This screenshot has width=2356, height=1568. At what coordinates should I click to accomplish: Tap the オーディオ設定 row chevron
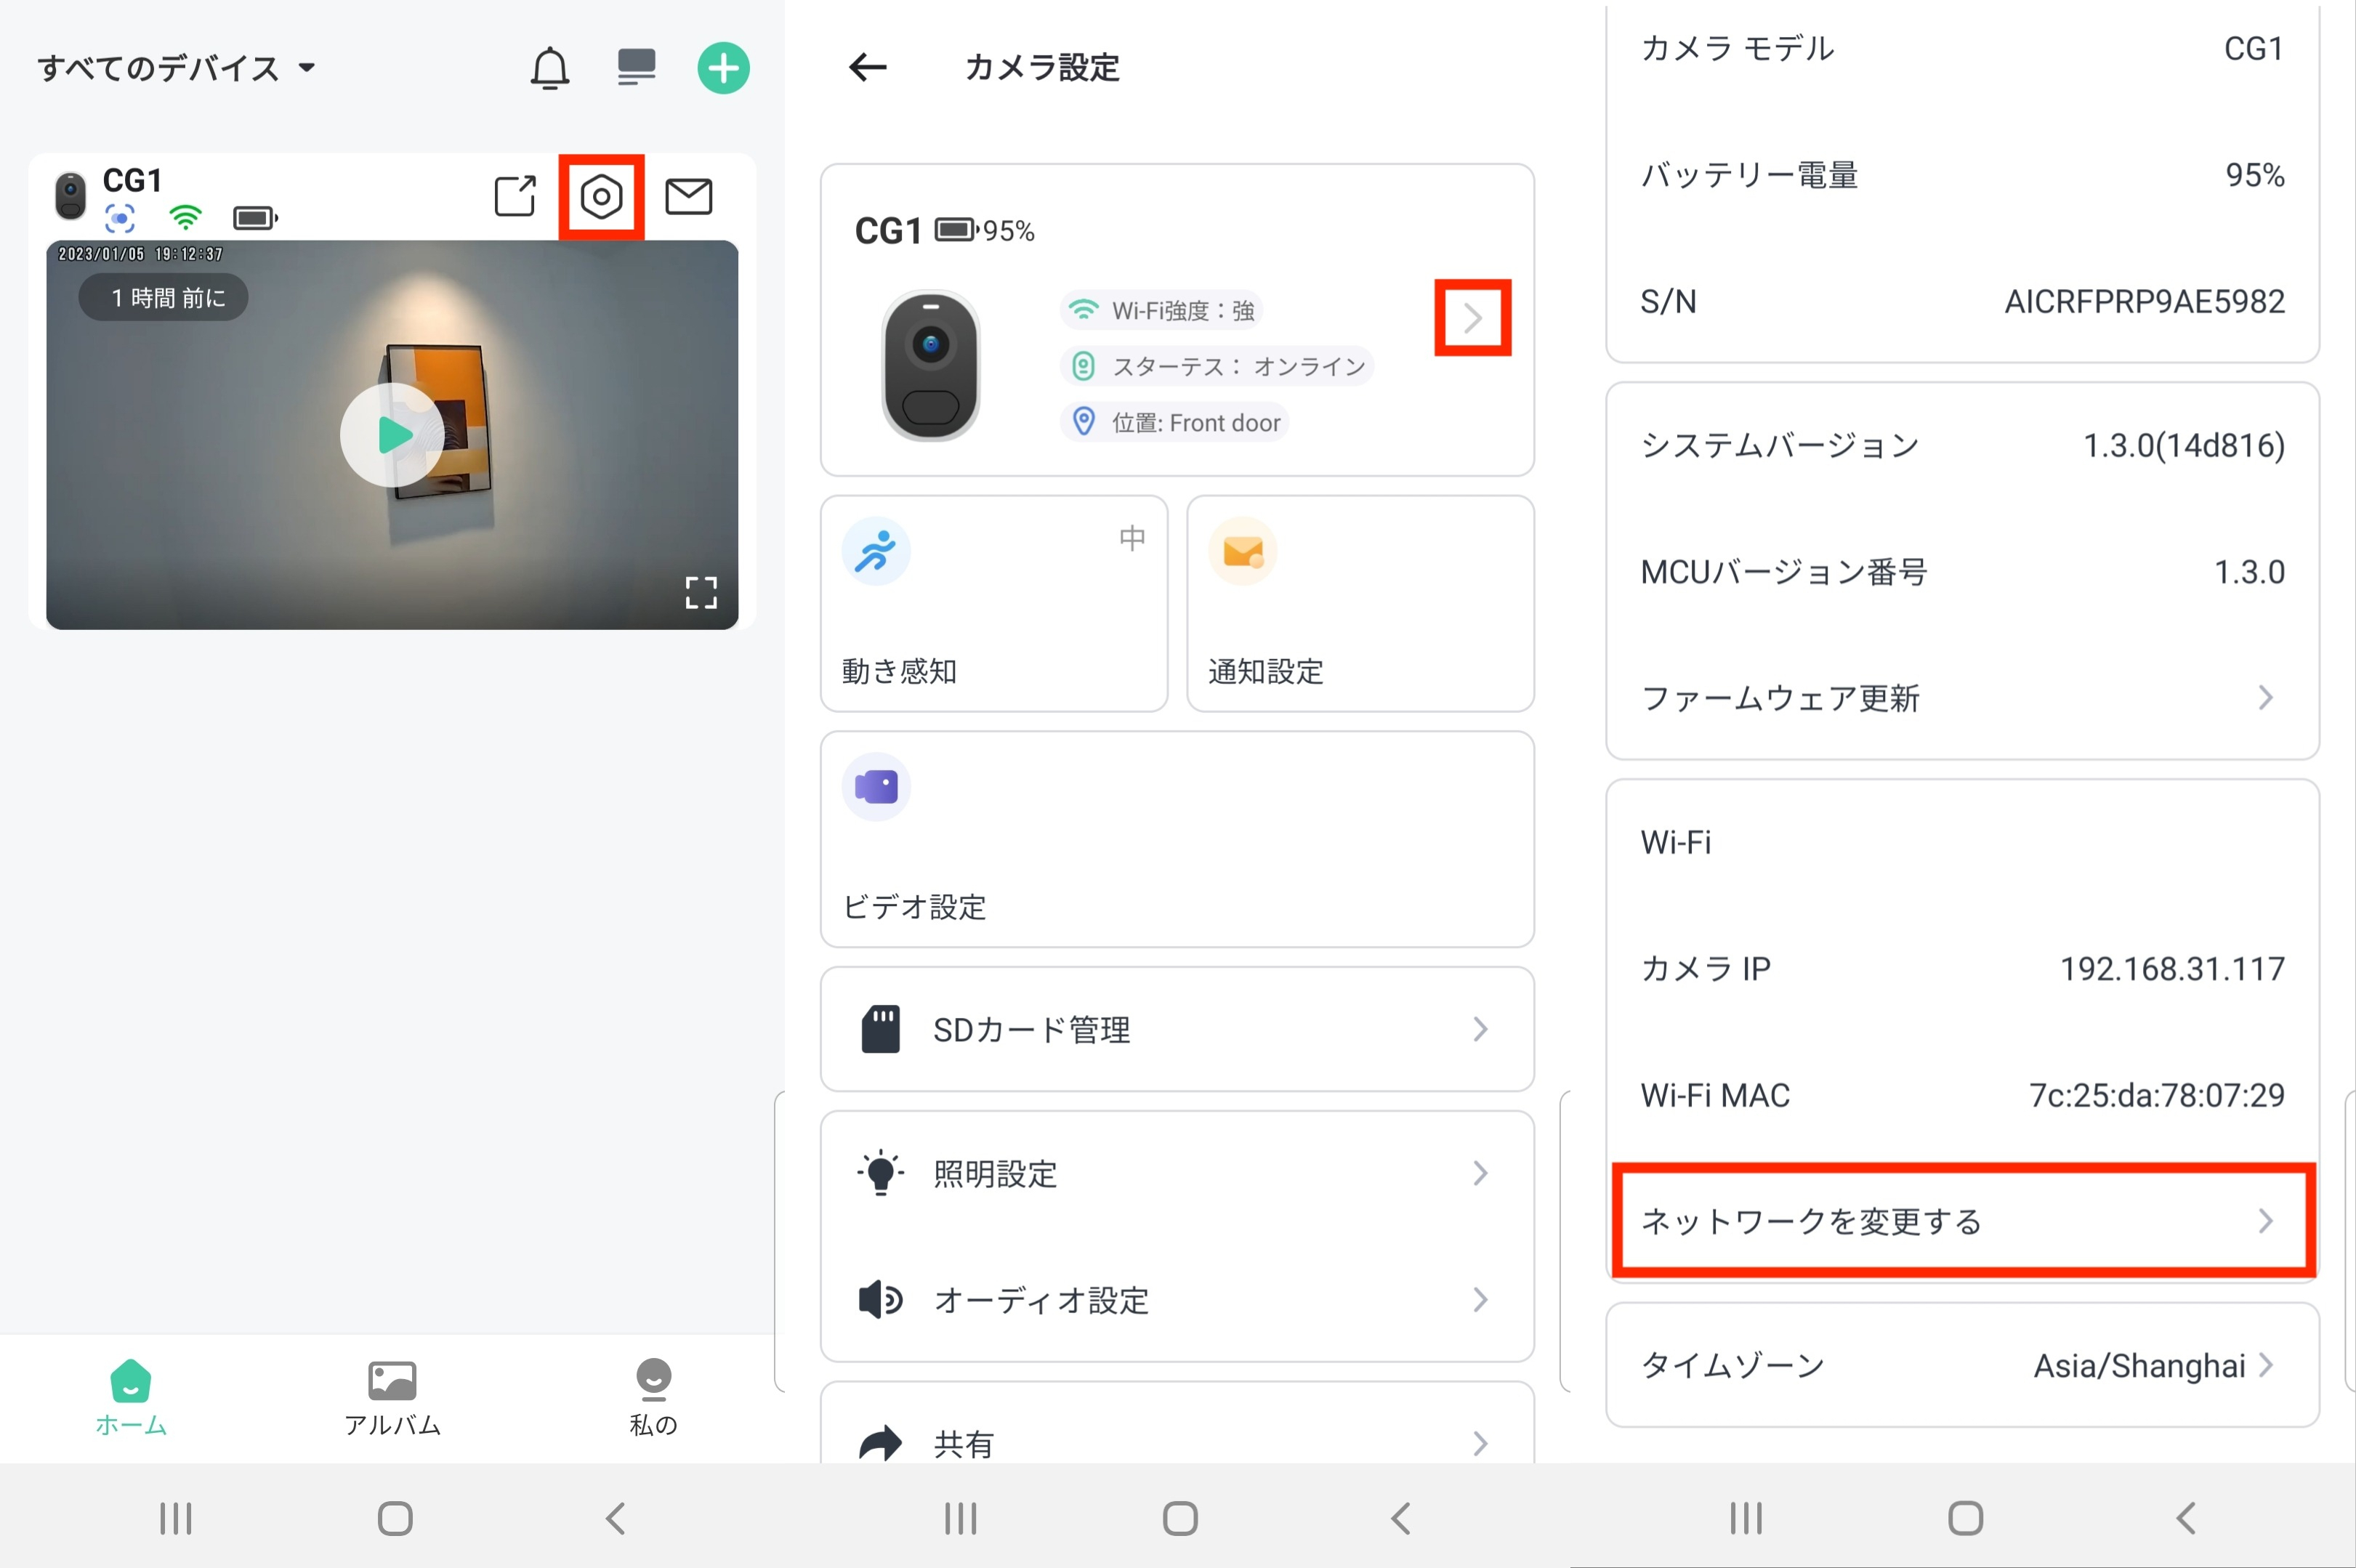(x=1480, y=1300)
